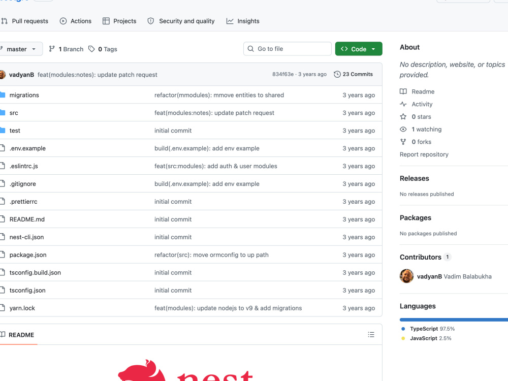Open the Actions tab
Image resolution: width=508 pixels, height=381 pixels.
[x=76, y=21]
